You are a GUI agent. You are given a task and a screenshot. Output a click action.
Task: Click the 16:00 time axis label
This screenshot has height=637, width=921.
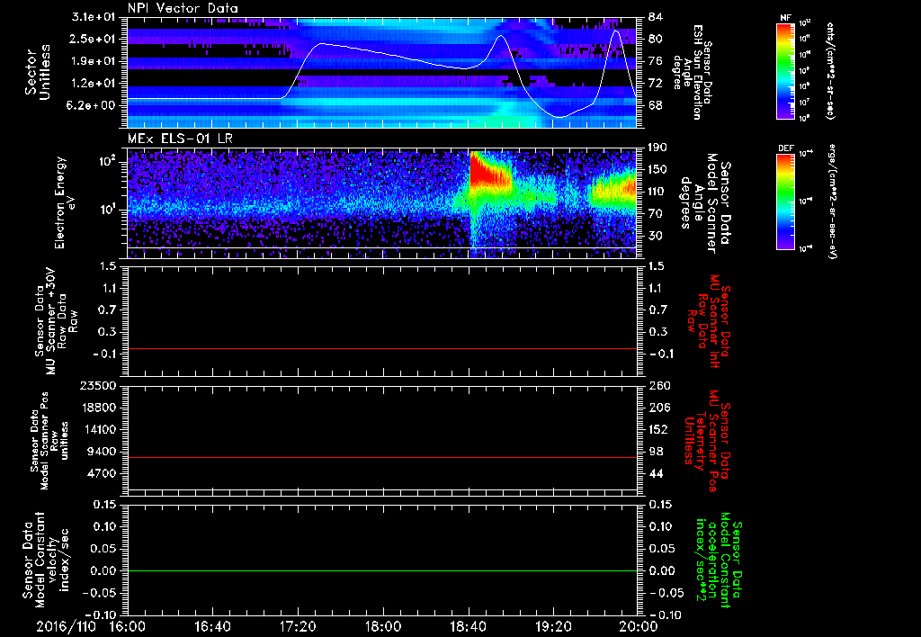coord(128,626)
